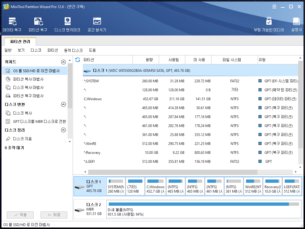Select the *:WinRE partition row
This screenshot has height=229, width=305.
(190, 144)
